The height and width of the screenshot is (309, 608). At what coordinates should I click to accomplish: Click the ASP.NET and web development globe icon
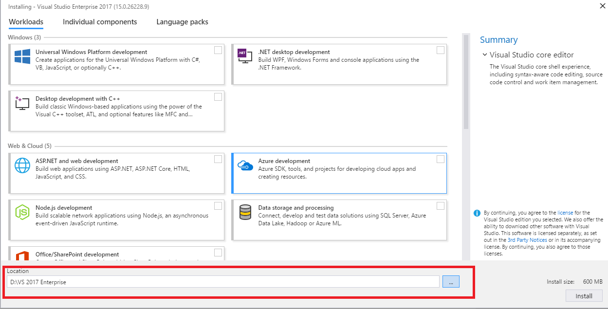coord(22,165)
